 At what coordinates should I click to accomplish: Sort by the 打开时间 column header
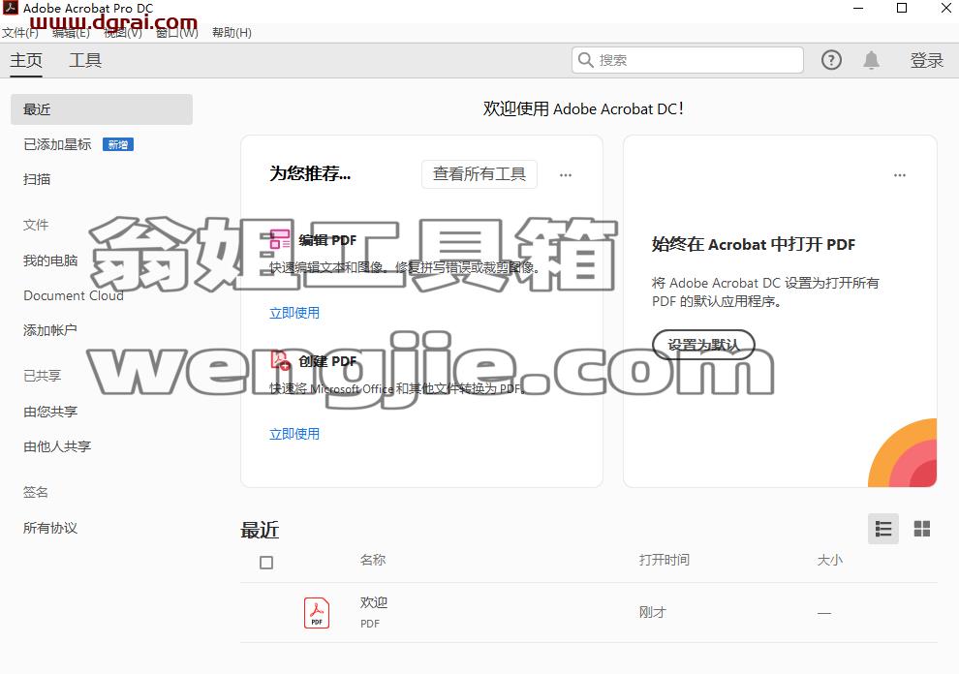(665, 560)
